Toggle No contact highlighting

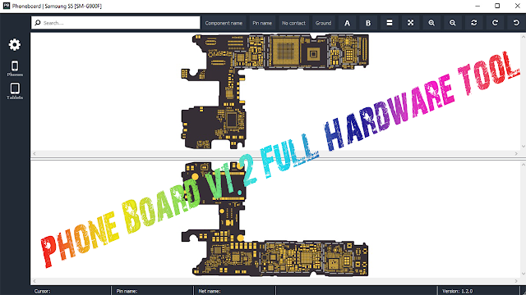[293, 23]
